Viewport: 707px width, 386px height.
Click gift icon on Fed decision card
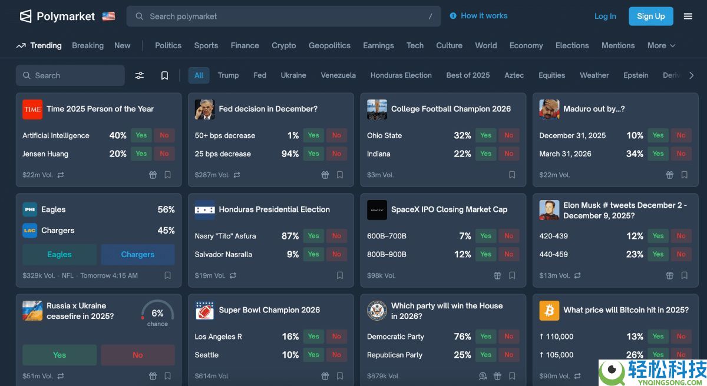tap(325, 175)
